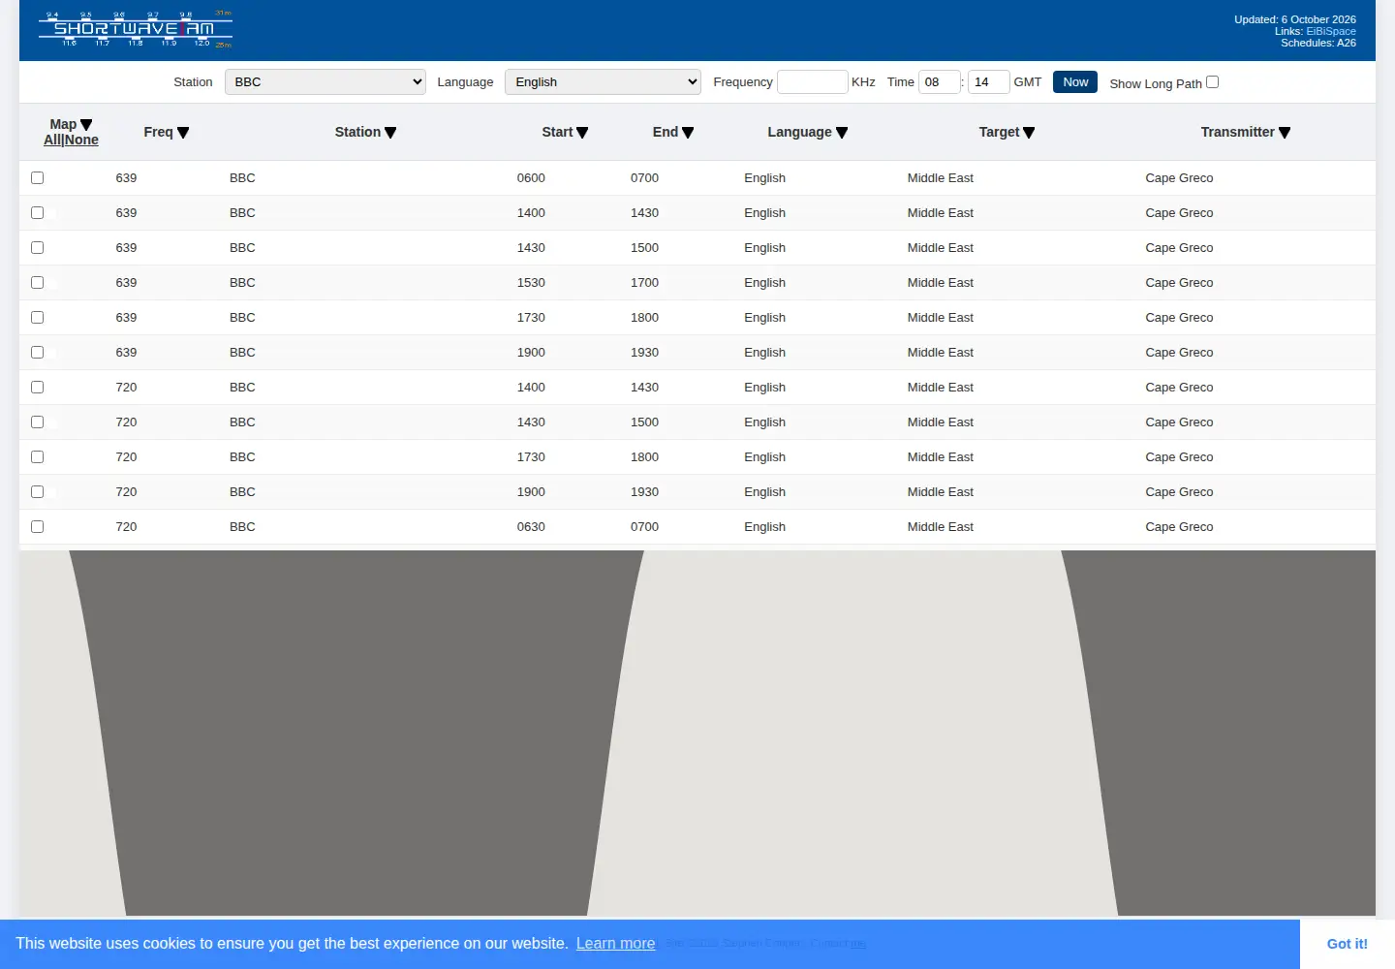The height and width of the screenshot is (969, 1395).
Task: Click the Transmitter column header text
Action: pyautogui.click(x=1237, y=133)
